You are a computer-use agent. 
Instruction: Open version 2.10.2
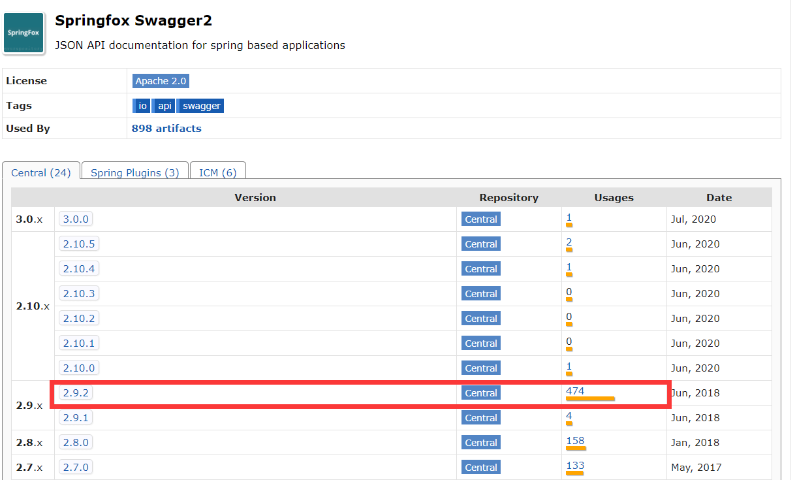tap(79, 319)
